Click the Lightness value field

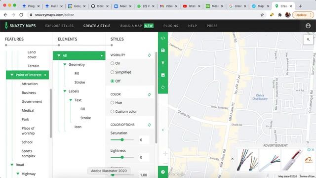[144, 157]
